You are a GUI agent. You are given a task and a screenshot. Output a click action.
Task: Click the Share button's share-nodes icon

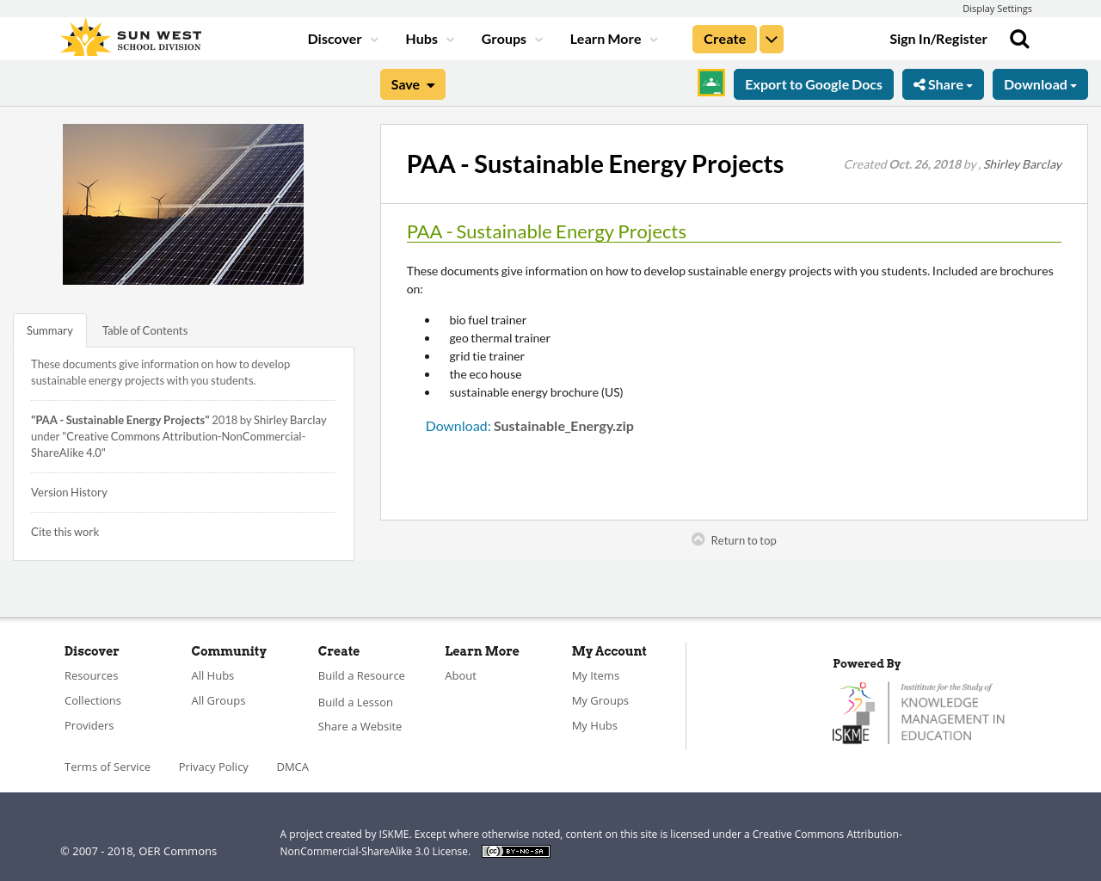(x=921, y=83)
